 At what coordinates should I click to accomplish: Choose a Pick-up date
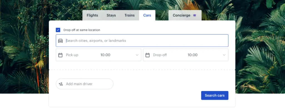(x=72, y=55)
